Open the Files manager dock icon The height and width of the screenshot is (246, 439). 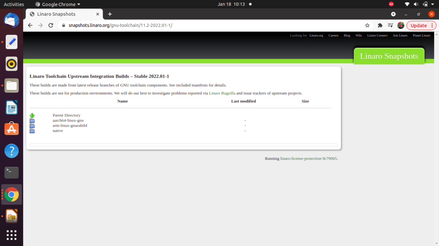[x=11, y=86]
